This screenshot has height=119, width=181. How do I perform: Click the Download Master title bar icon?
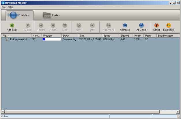pyautogui.click(x=3, y=3)
